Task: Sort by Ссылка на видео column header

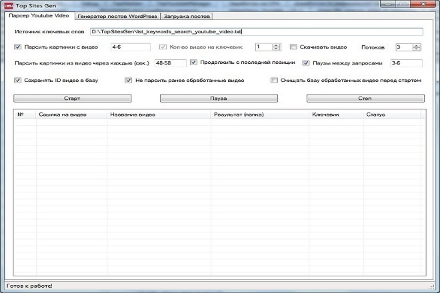Action: [x=71, y=115]
